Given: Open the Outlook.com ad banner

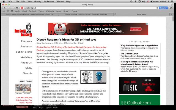Looking at the screenshot, I should click(x=140, y=100).
